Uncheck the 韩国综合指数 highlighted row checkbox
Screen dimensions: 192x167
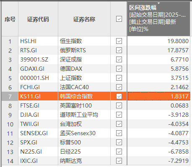[x=119, y=96]
